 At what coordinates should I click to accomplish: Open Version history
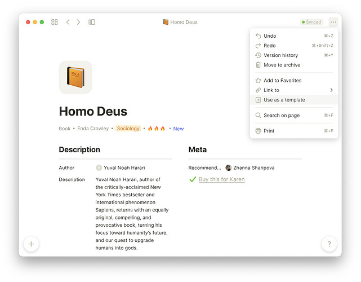tap(294, 55)
